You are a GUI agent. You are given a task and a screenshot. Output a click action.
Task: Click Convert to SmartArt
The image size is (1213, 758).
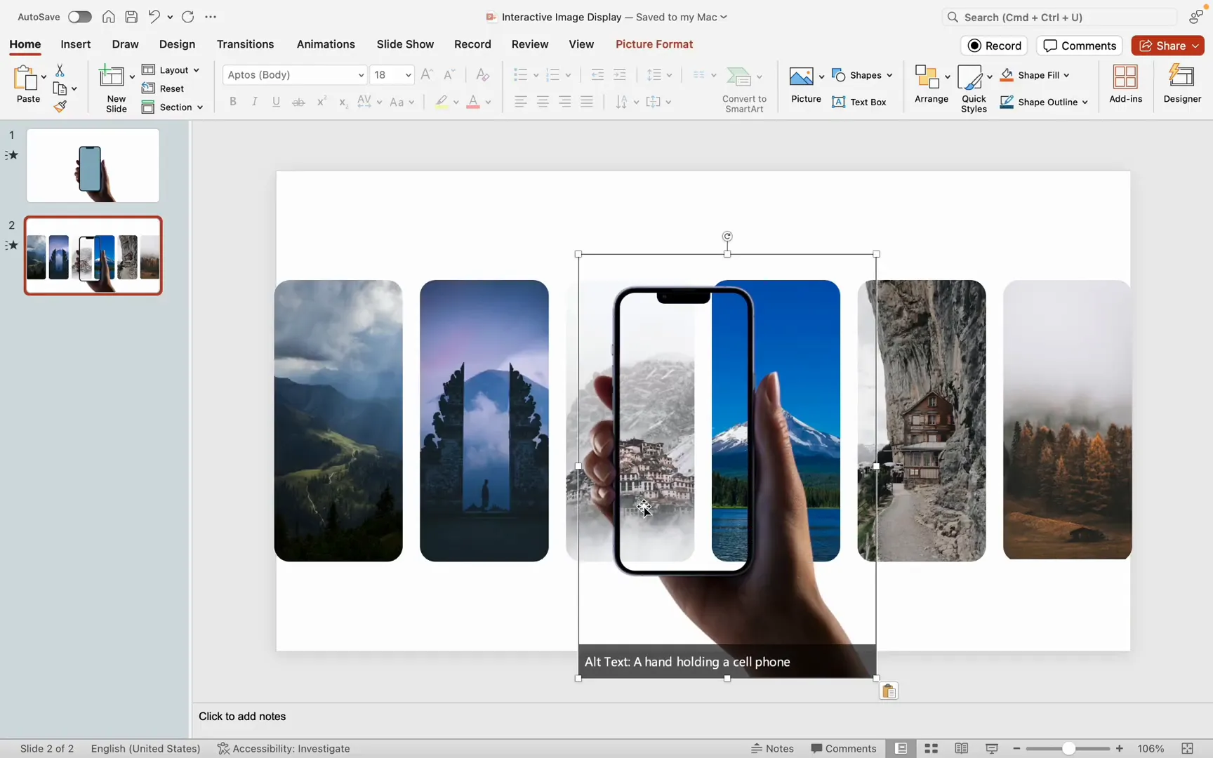[744, 89]
